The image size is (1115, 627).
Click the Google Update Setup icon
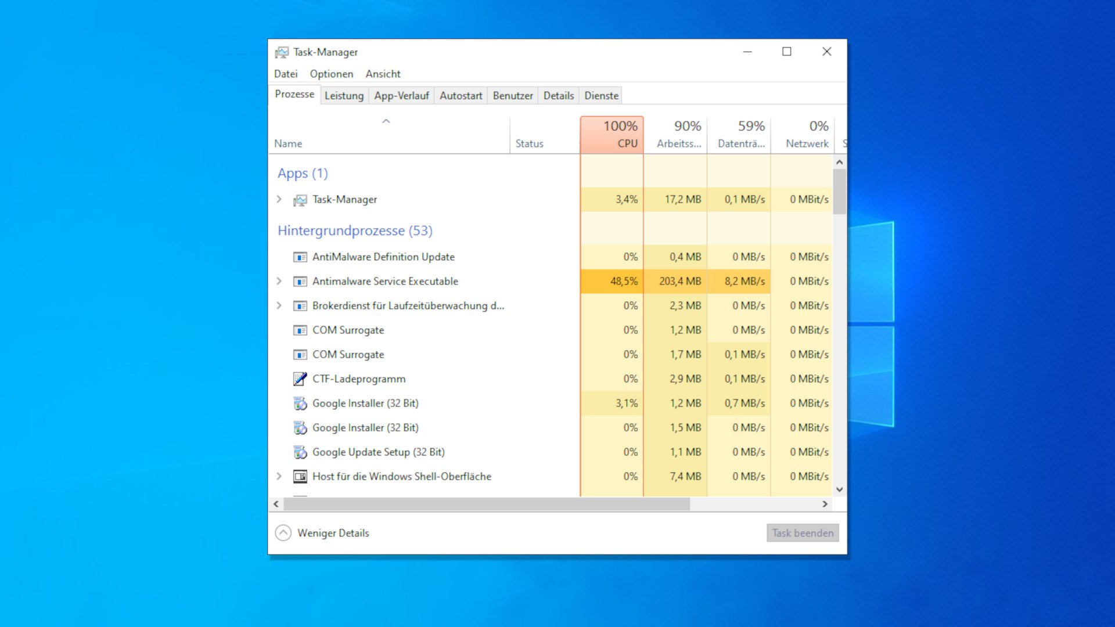tap(301, 452)
